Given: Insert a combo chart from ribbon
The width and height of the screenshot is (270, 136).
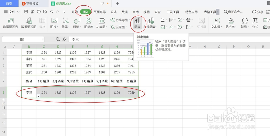Looking at the screenshot, I should coord(172,27).
